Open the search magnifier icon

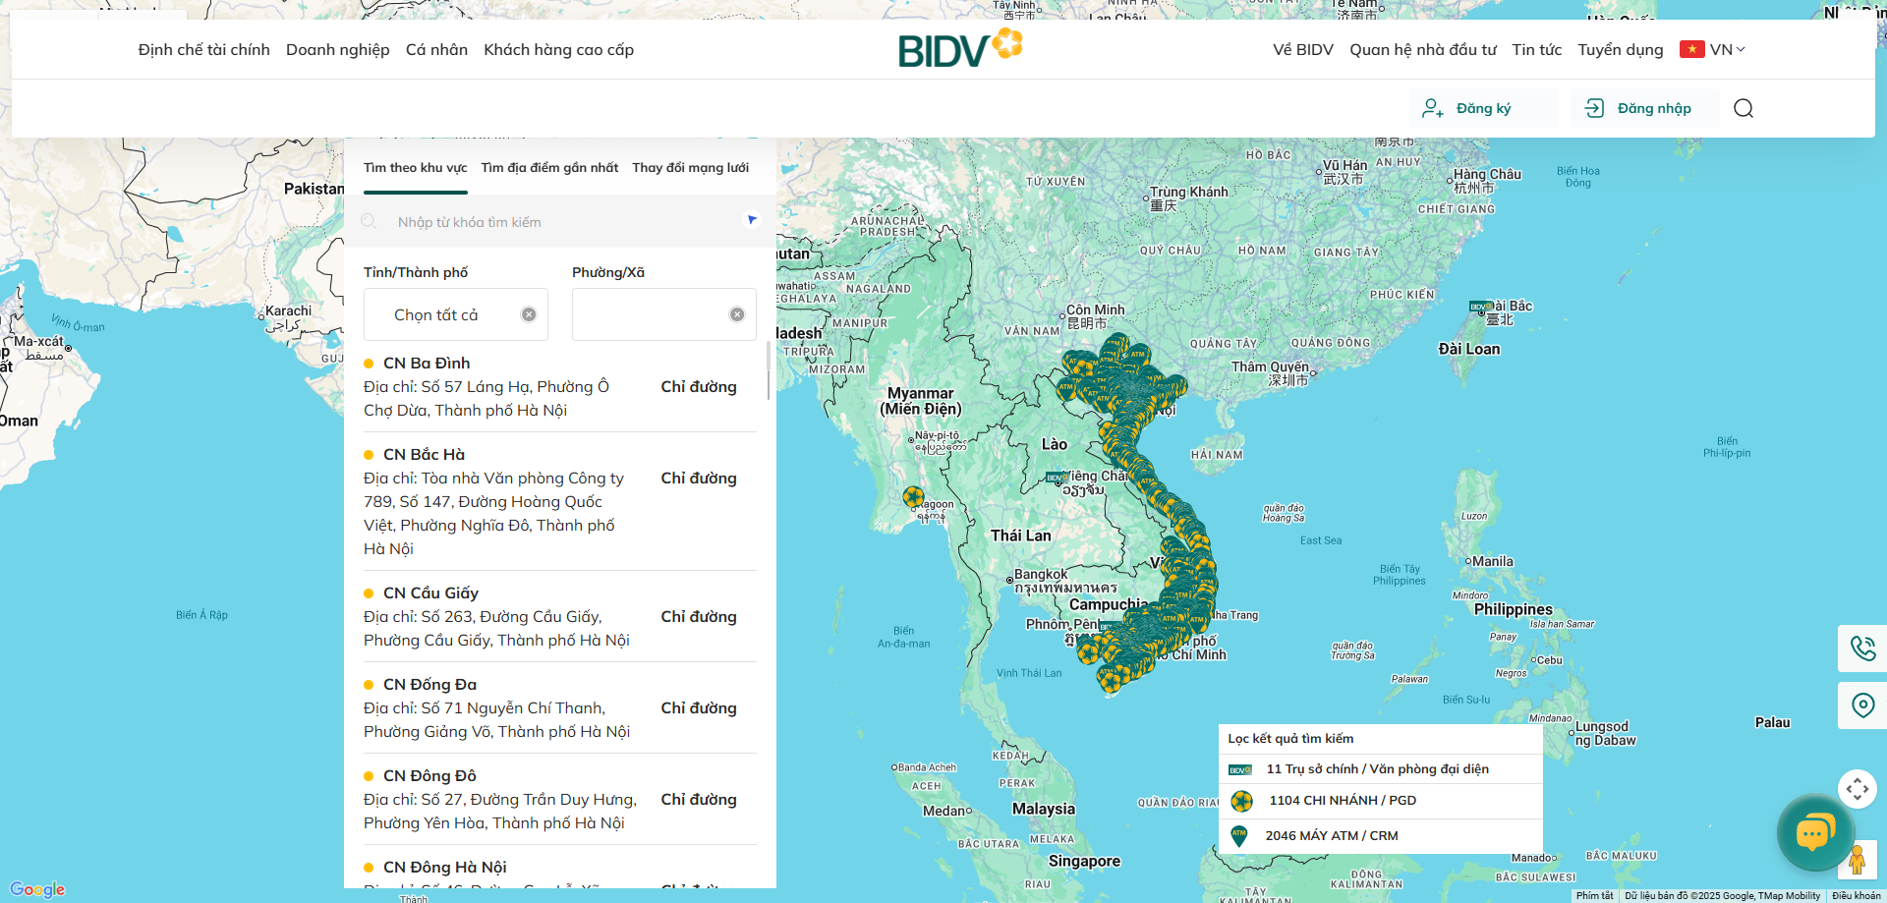tap(1744, 108)
